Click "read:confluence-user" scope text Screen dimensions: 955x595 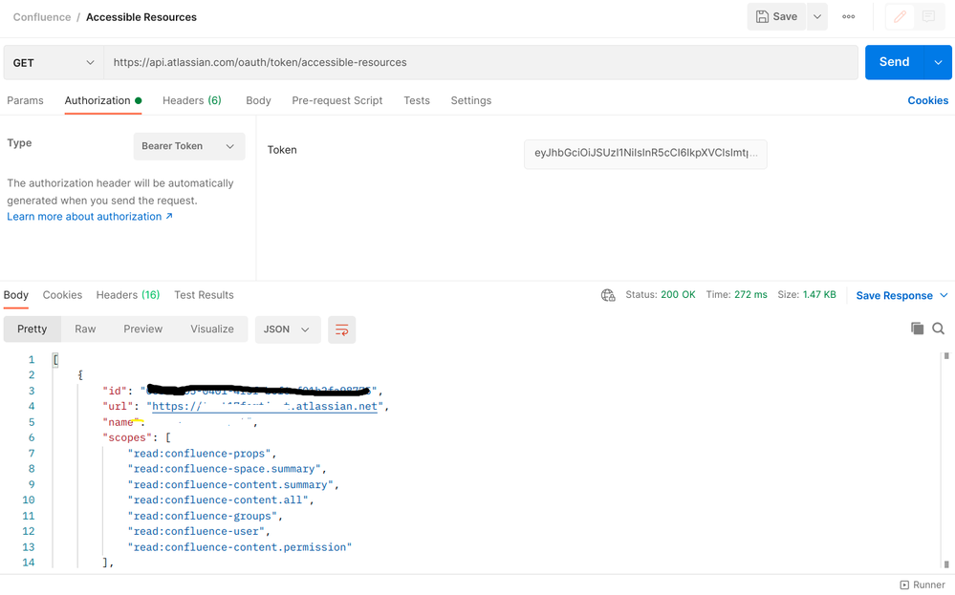pyautogui.click(x=196, y=532)
